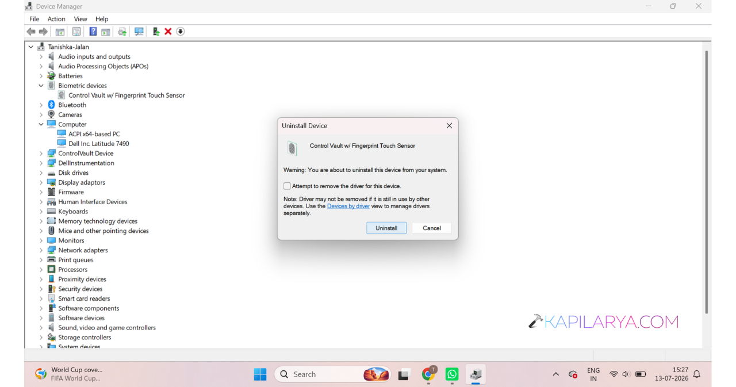Screen dimensions: 736x387
Task: Click the Print queues printer icon
Action: [x=51, y=259]
